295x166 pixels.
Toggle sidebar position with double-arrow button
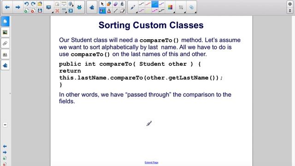pos(5,125)
